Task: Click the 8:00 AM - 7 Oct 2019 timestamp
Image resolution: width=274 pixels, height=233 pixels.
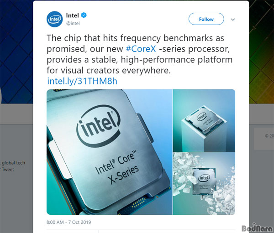Action: pos(68,222)
